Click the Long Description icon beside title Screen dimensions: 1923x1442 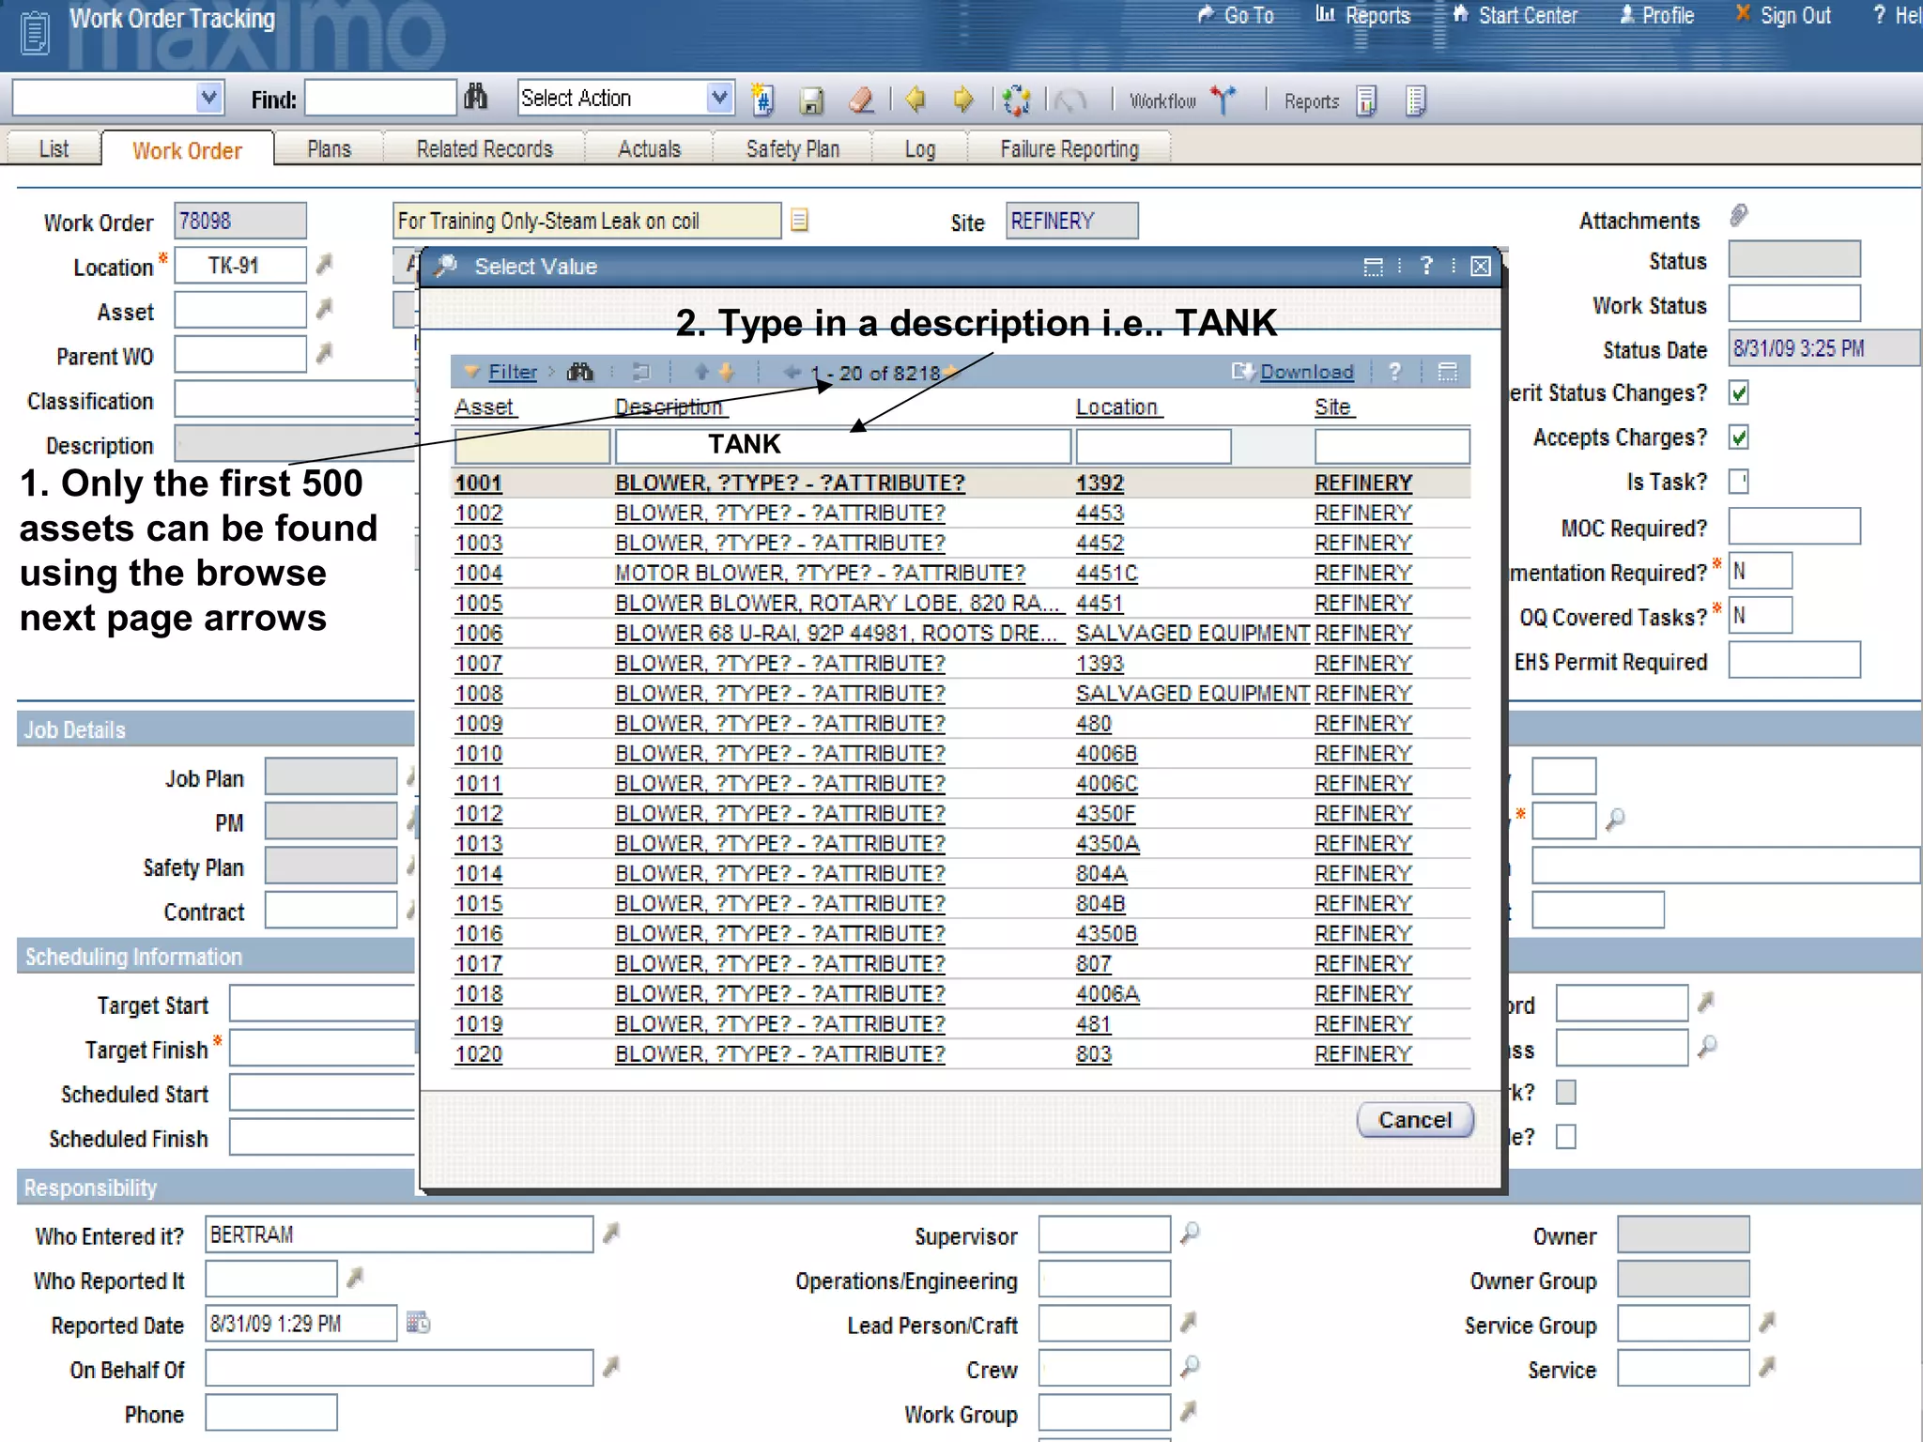coord(799,221)
